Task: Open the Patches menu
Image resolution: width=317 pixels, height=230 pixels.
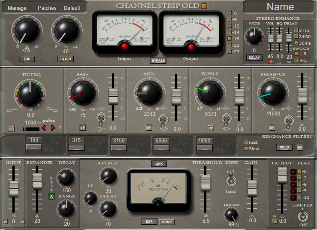Action: click(x=47, y=8)
